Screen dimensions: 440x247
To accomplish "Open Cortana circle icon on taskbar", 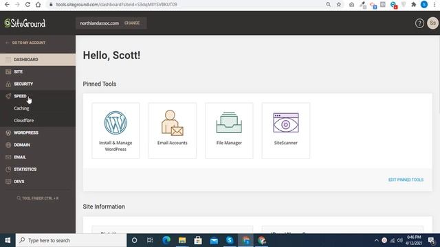I will [x=135, y=240].
